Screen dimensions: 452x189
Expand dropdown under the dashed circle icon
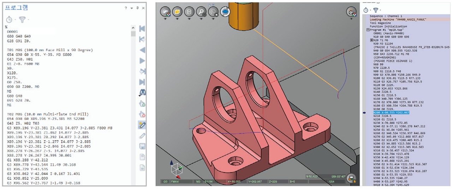(x=213, y=19)
